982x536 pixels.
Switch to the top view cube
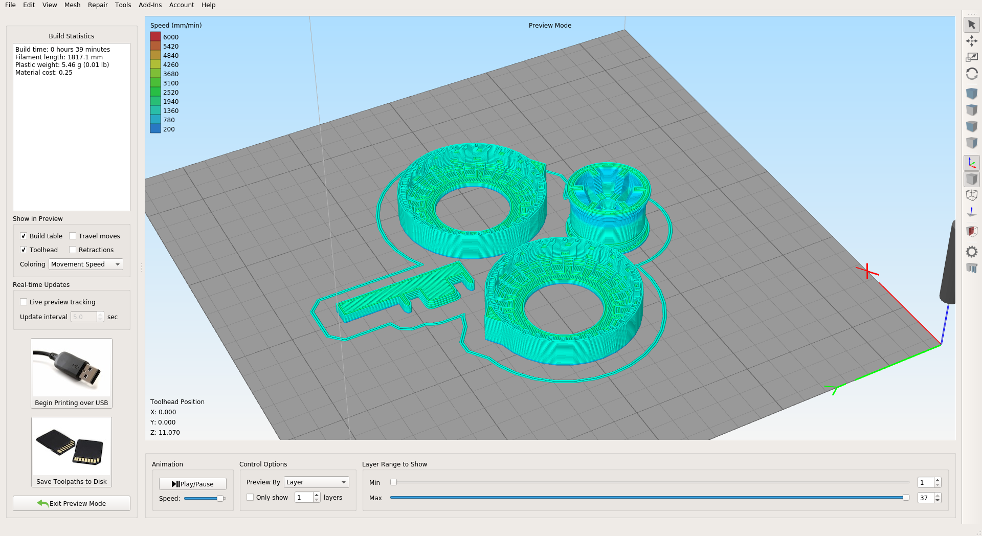point(972,110)
